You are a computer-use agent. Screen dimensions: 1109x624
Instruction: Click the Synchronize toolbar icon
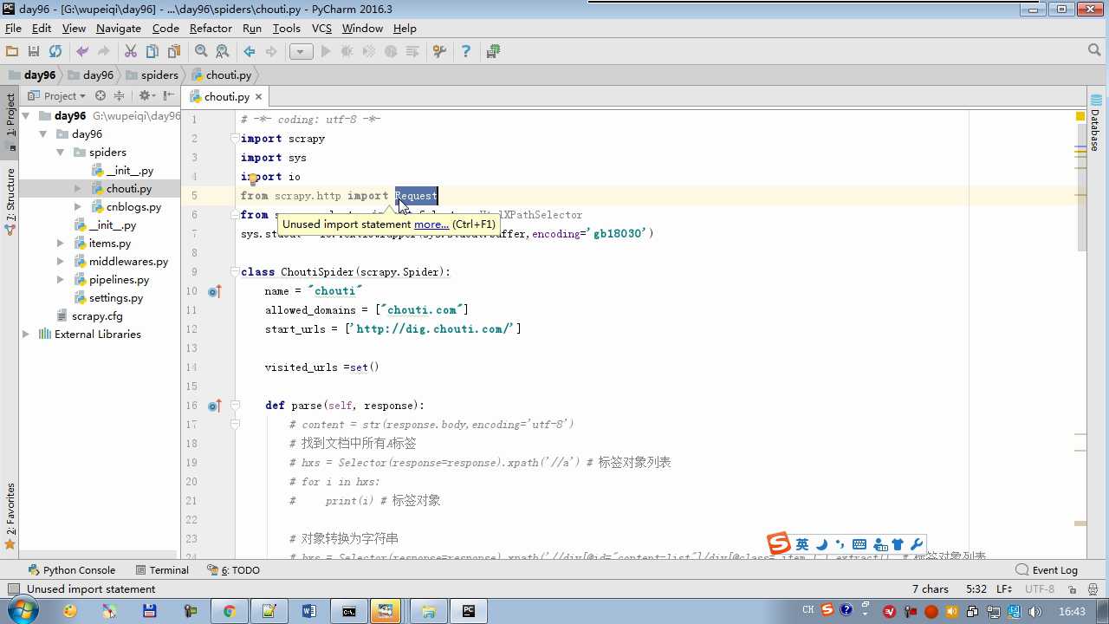55,52
